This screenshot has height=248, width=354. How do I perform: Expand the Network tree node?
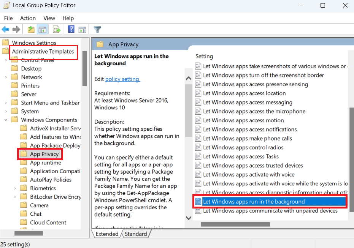point(6,77)
